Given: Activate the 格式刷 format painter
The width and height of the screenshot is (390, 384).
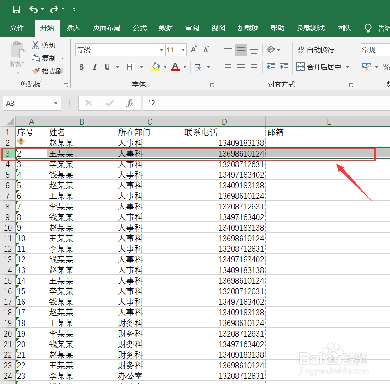Looking at the screenshot, I should [47, 71].
